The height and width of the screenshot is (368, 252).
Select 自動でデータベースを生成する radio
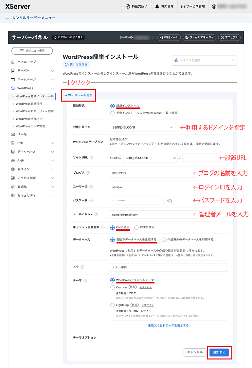tap(112, 240)
